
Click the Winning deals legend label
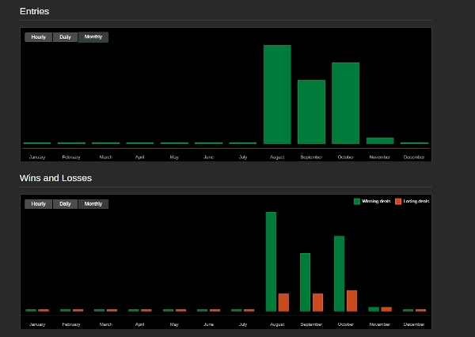click(376, 201)
